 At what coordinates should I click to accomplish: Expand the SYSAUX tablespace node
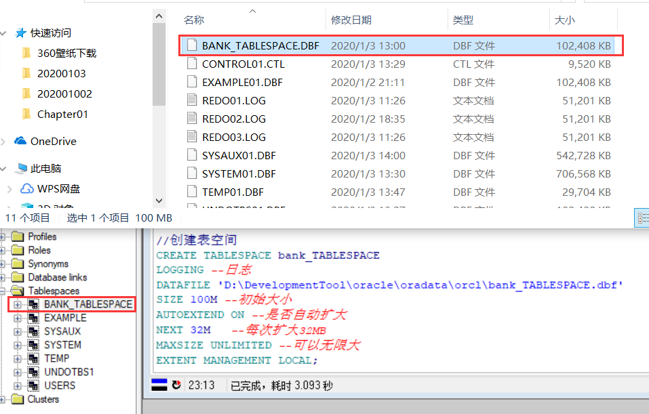18,332
